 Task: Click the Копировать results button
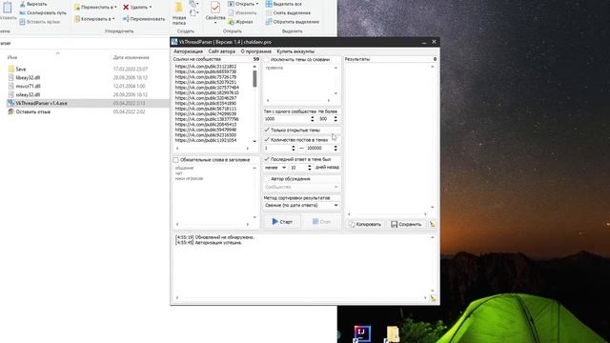point(365,225)
